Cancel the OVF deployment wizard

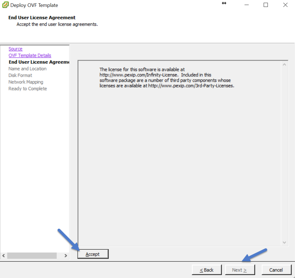[x=276, y=270]
